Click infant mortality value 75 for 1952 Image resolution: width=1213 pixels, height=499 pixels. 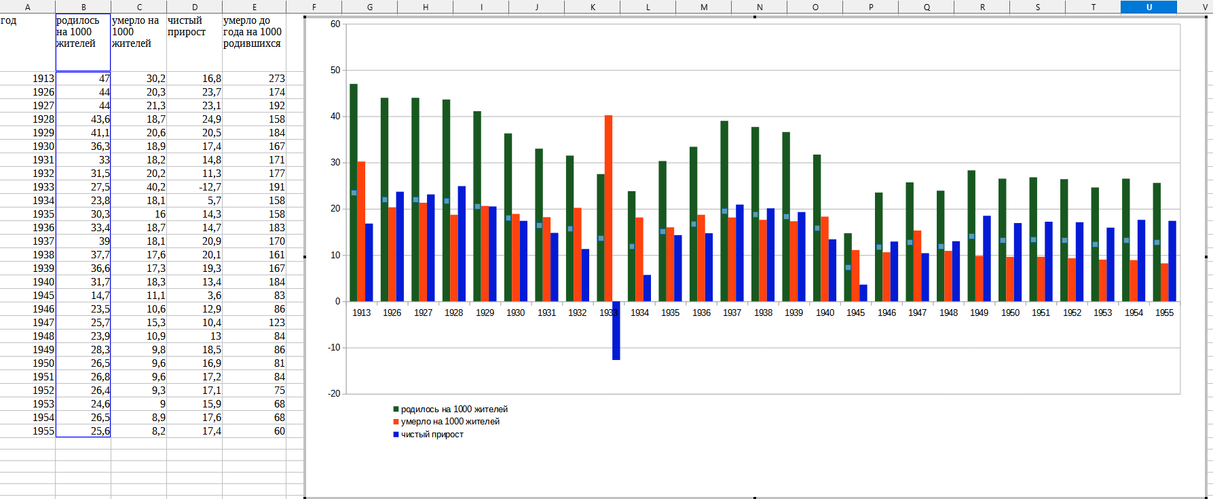pyautogui.click(x=255, y=391)
